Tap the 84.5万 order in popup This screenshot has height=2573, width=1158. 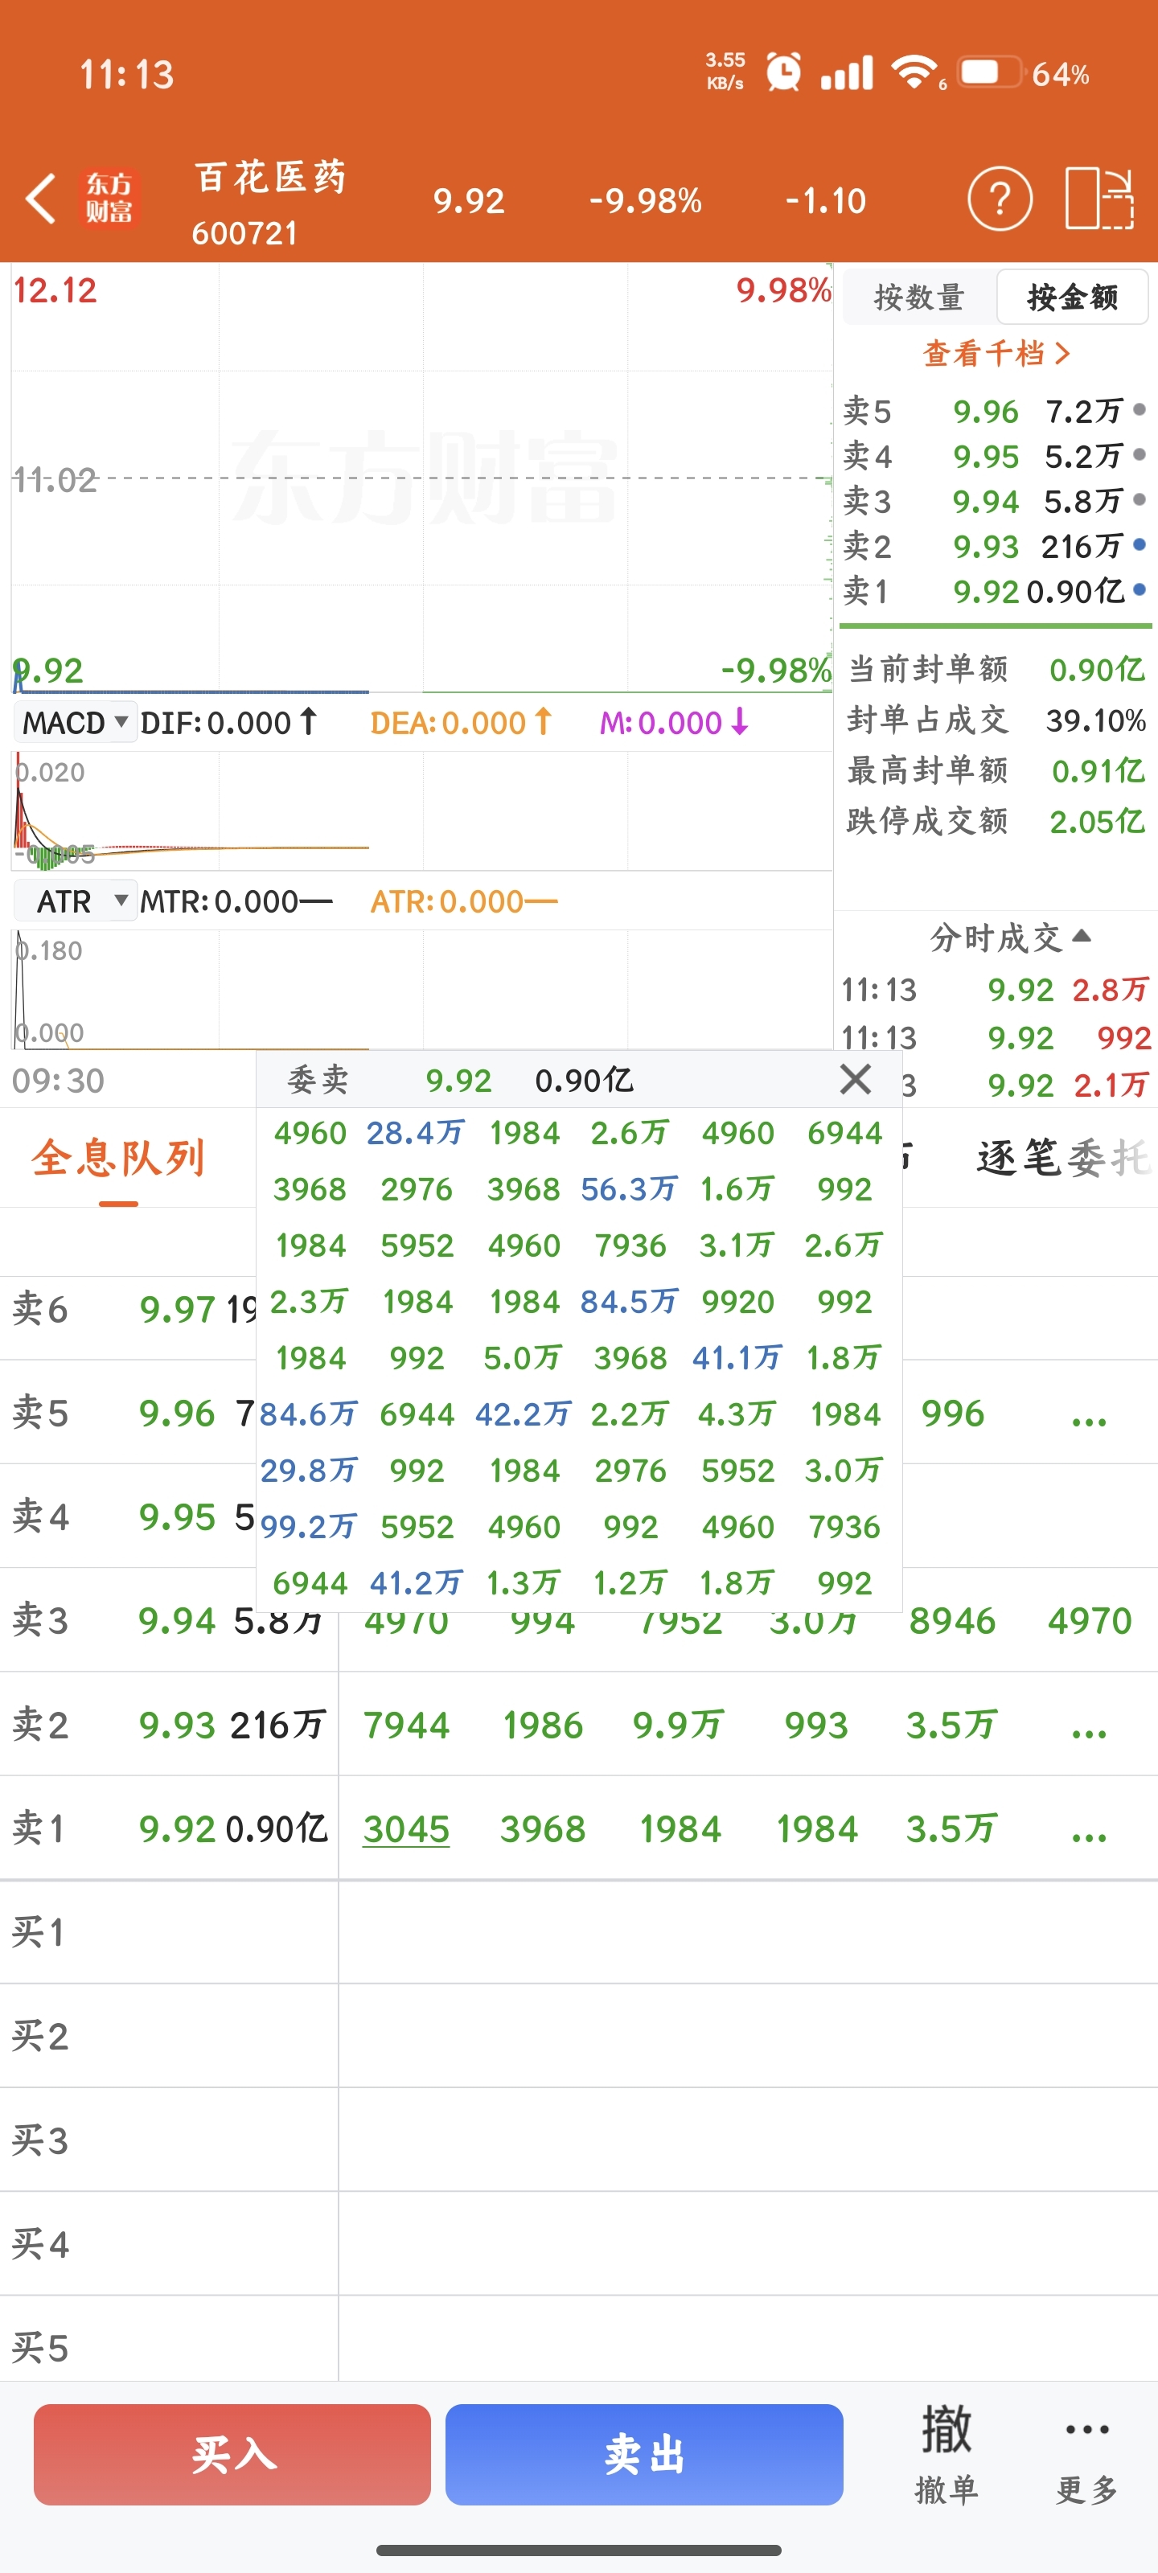(x=630, y=1302)
